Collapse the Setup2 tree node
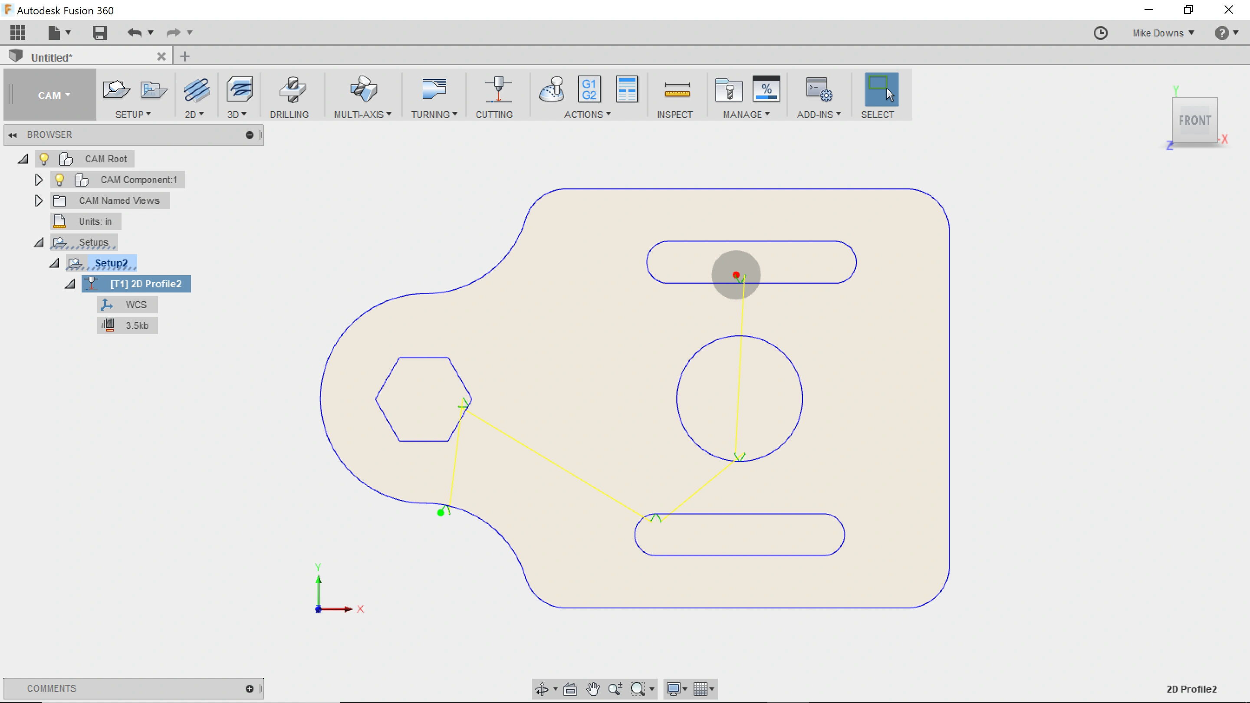This screenshot has width=1250, height=703. [x=54, y=263]
